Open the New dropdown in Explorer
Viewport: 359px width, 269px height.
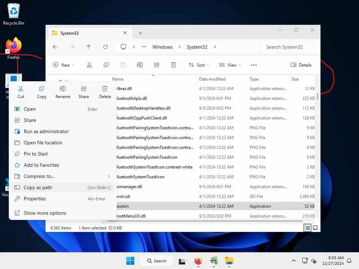pos(63,65)
